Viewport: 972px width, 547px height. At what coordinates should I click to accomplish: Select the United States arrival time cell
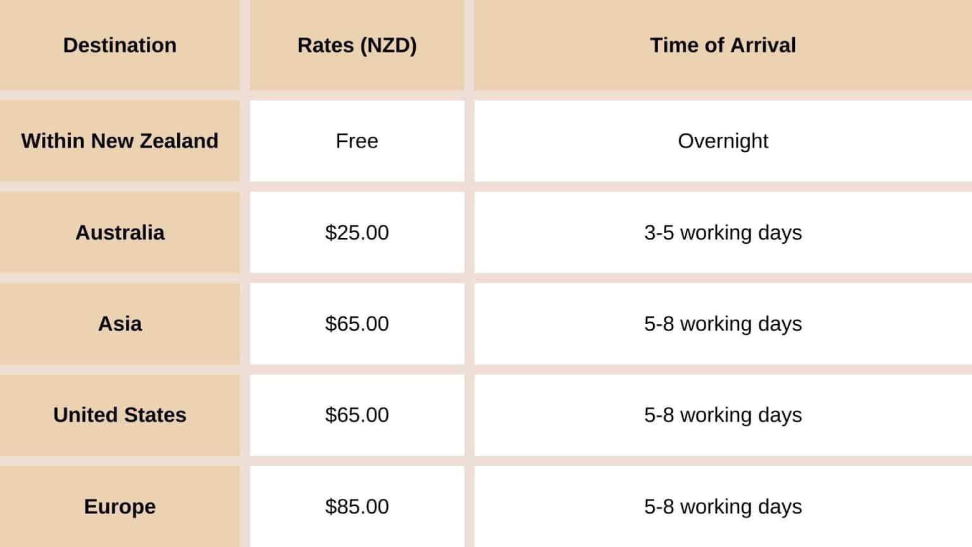pos(723,415)
